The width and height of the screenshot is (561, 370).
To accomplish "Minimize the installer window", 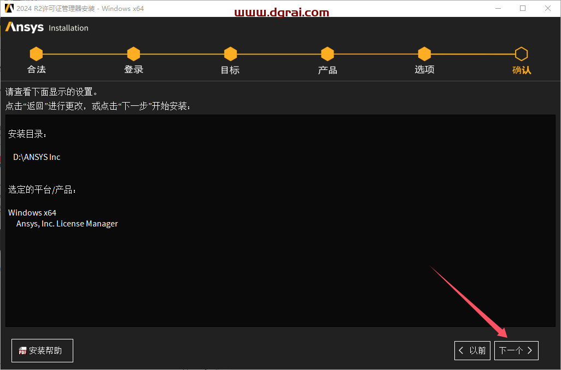I will (498, 8).
